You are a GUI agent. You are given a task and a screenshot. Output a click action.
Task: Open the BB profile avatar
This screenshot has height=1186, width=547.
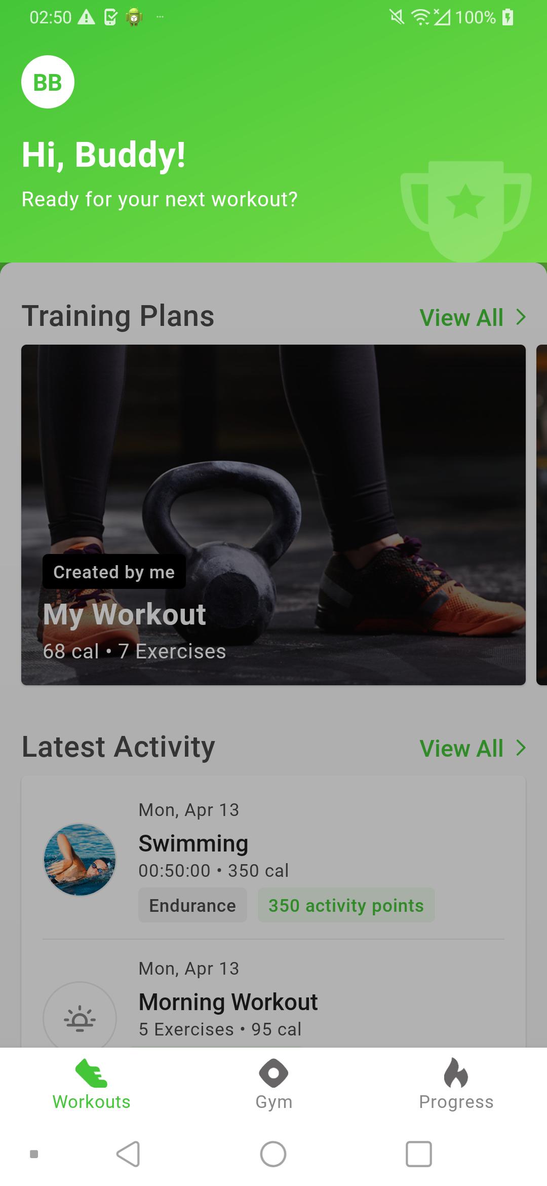click(48, 82)
